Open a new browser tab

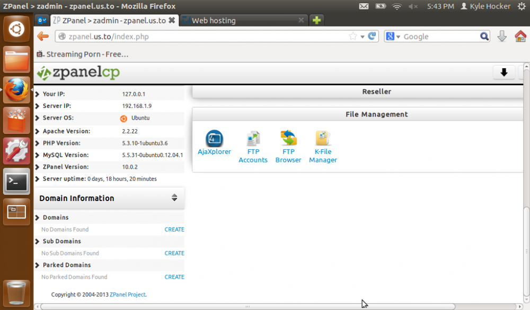316,21
